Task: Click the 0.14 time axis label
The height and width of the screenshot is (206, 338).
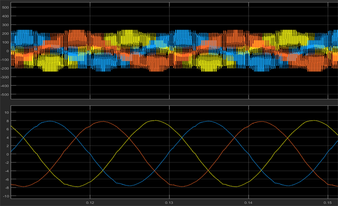Action: [x=248, y=201]
